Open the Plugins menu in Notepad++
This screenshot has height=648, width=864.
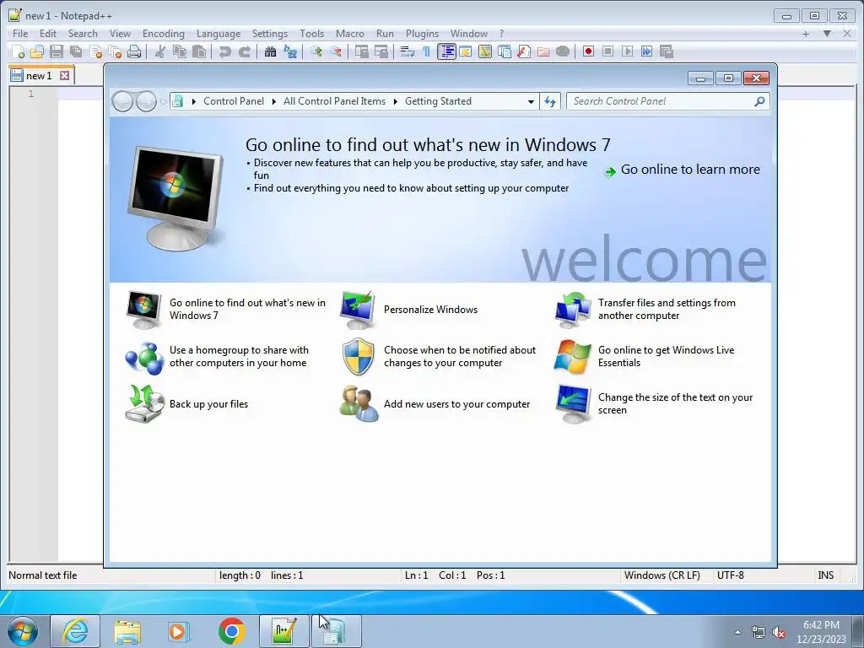coord(422,34)
